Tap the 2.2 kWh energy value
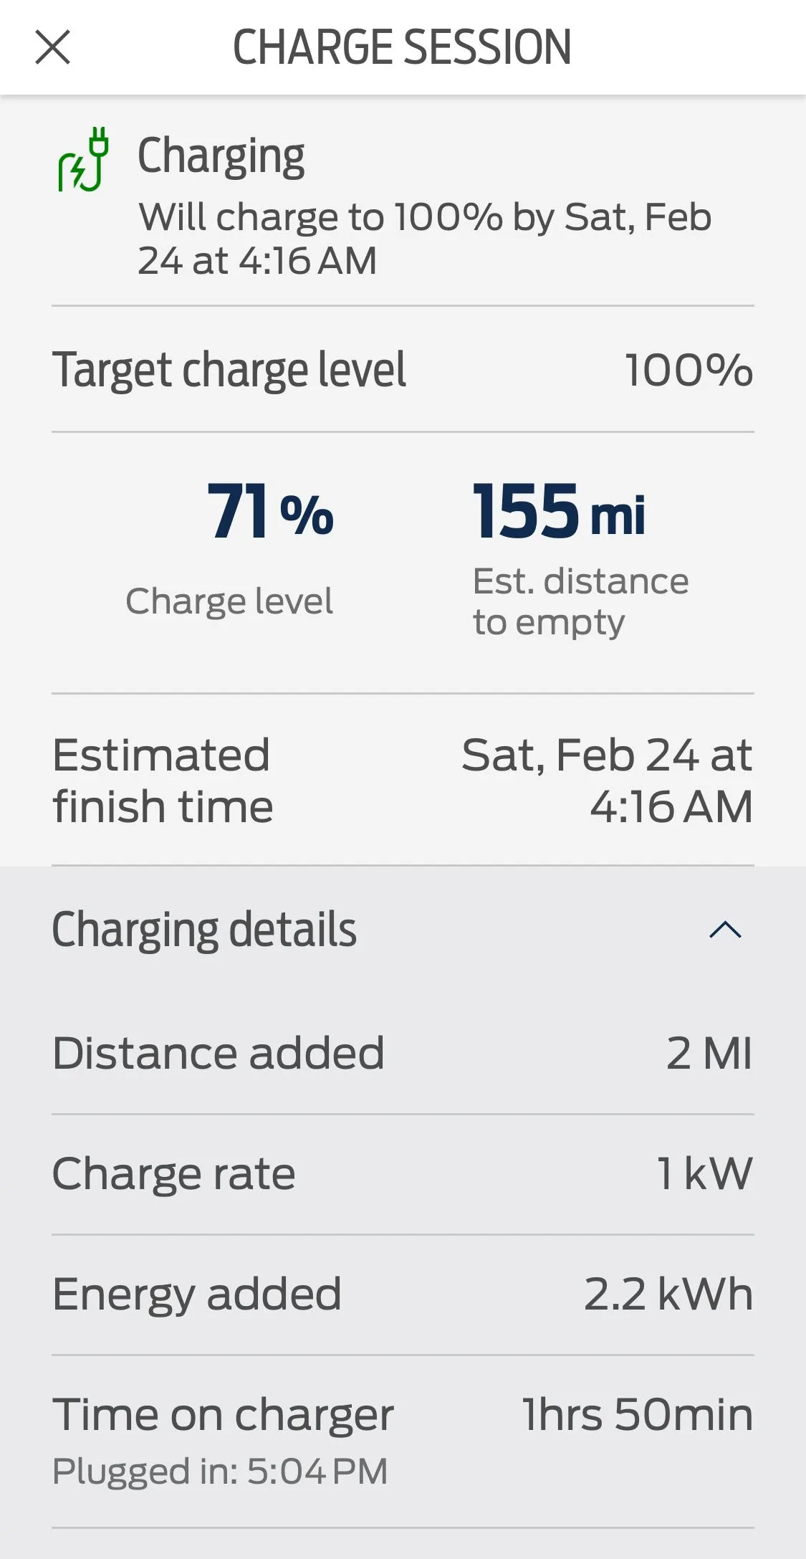This screenshot has height=1559, width=806. (x=668, y=1294)
